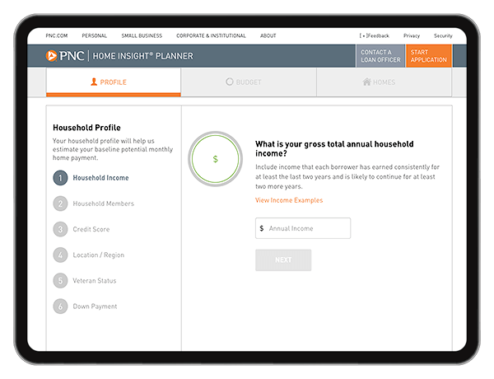Select step 4 circle Location / Region
This screenshot has height=379, width=494.
pos(60,255)
